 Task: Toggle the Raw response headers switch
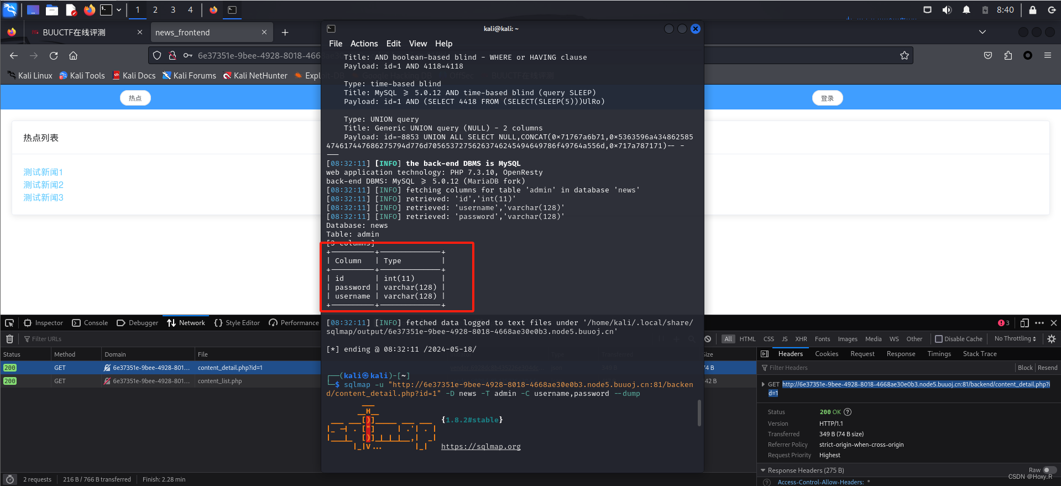tap(1049, 470)
